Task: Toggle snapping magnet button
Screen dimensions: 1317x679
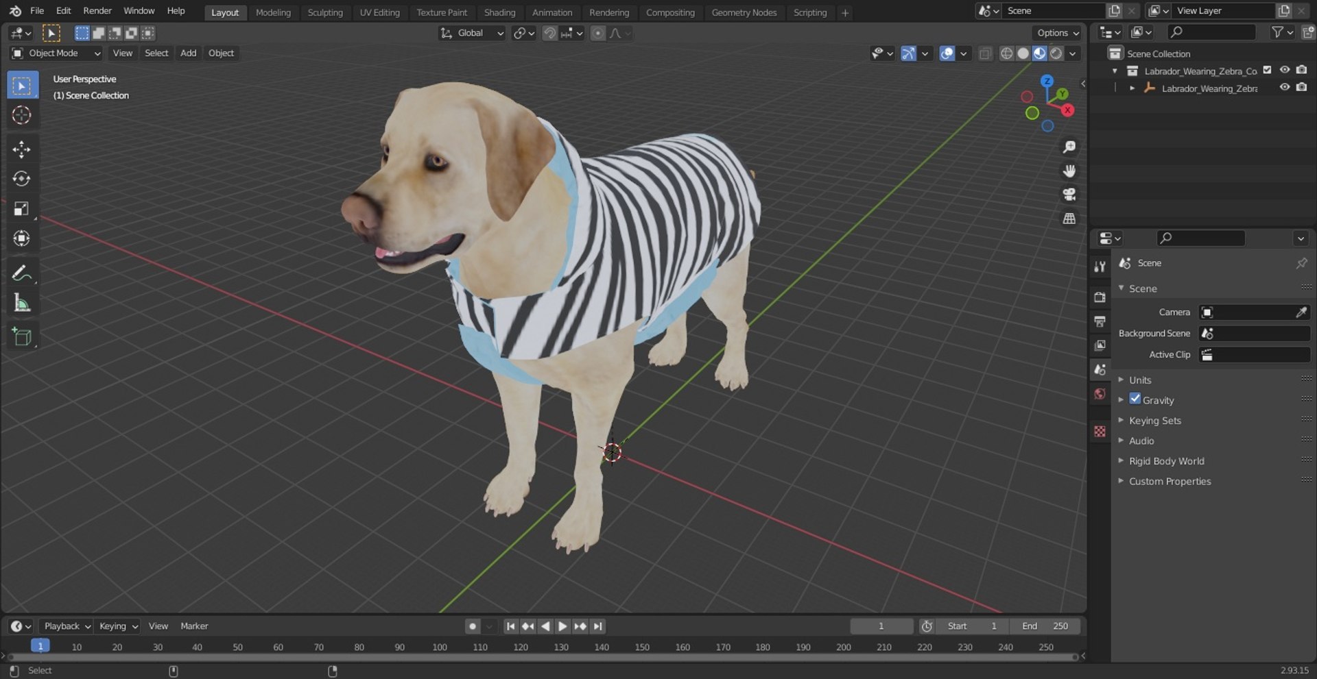Action: coord(549,33)
